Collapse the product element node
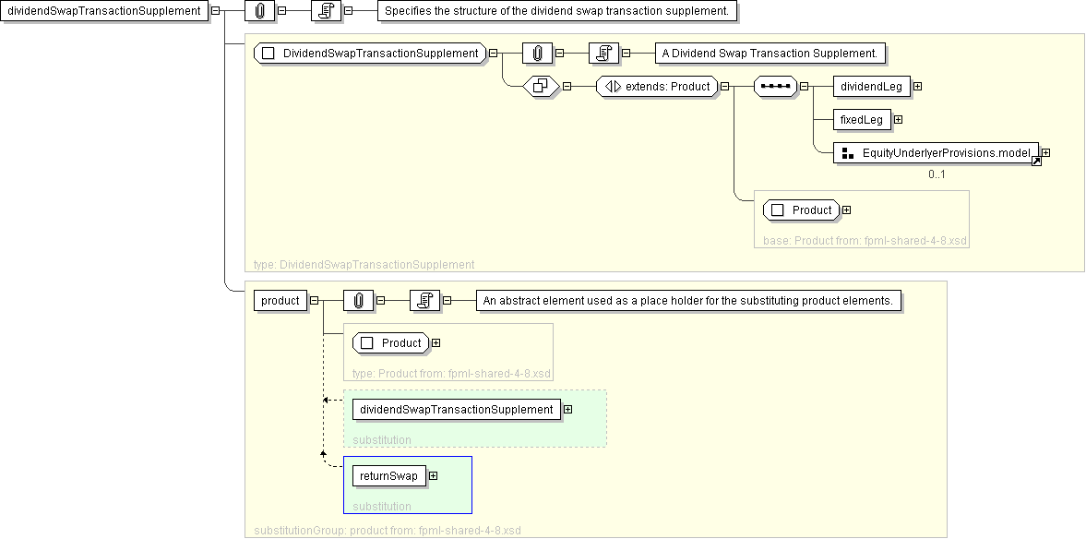Viewport: 1086px width, 539px height. (314, 301)
